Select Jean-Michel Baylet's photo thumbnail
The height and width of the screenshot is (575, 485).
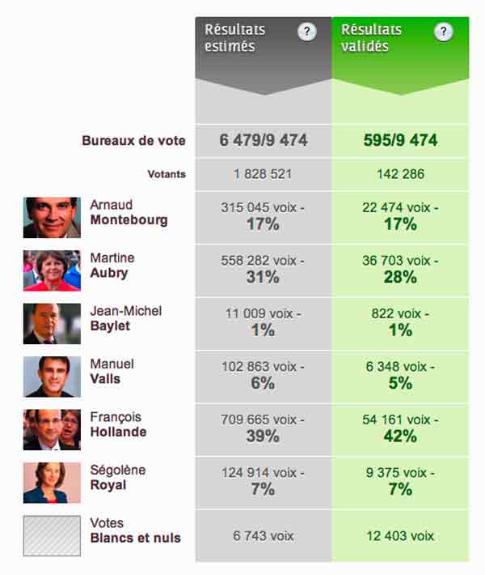click(52, 324)
